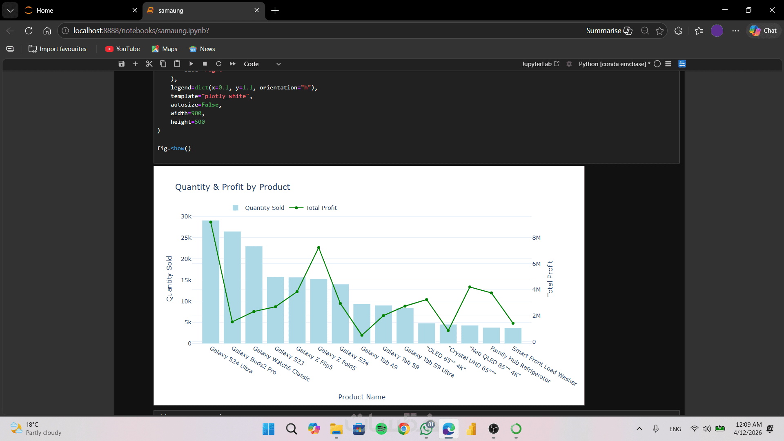Restart kernel and run all cells
Screen dimensions: 784x441
[x=233, y=64]
